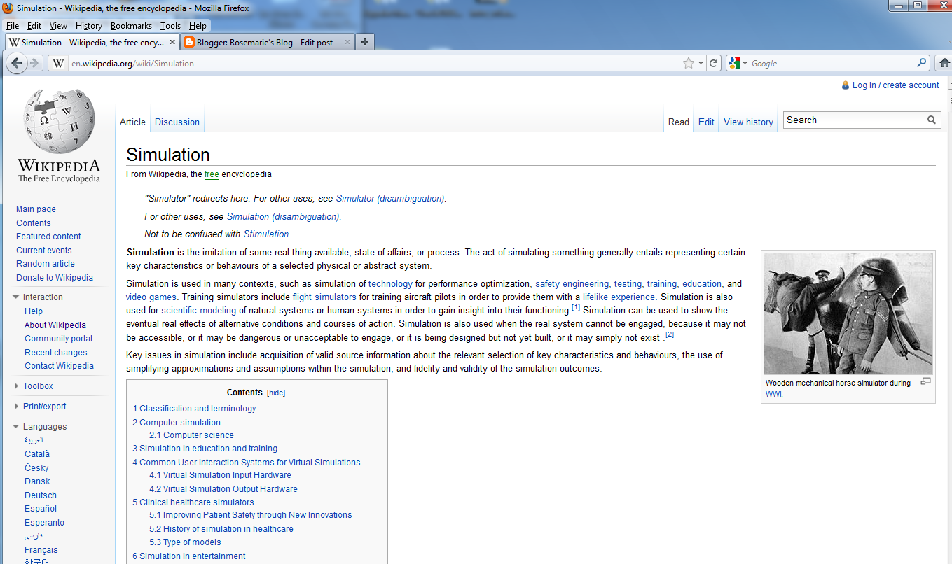Click the scientific modeling link
952x564 pixels.
[x=198, y=310]
